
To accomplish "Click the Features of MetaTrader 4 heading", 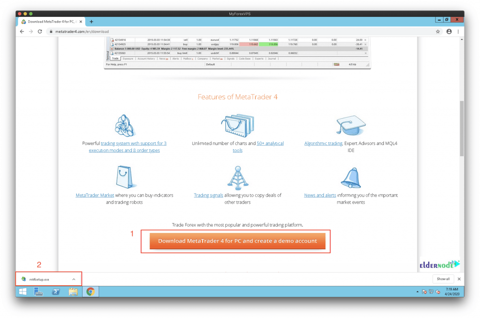I will click(238, 97).
